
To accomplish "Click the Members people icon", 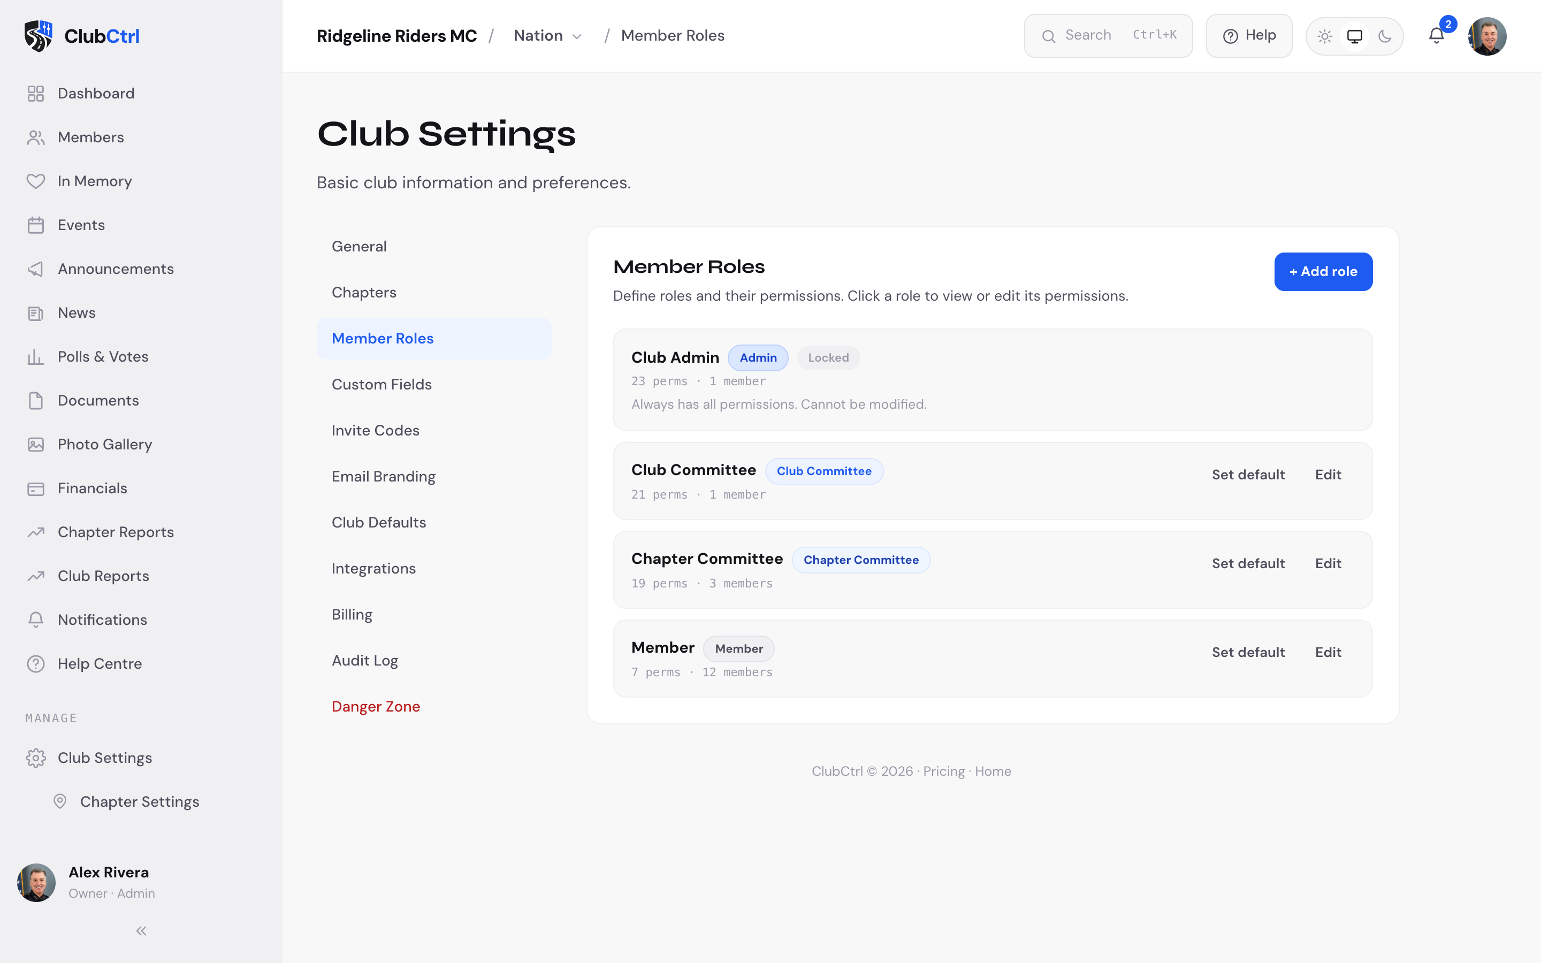I will coord(36,137).
